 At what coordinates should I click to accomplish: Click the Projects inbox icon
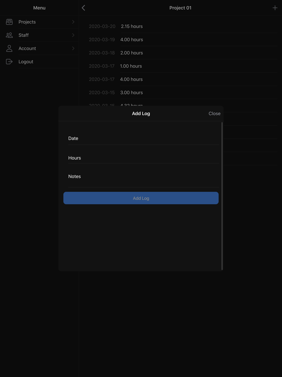coord(9,22)
